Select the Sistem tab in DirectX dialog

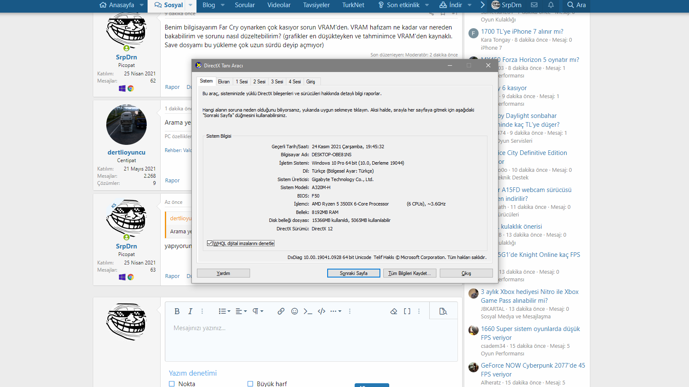click(206, 81)
